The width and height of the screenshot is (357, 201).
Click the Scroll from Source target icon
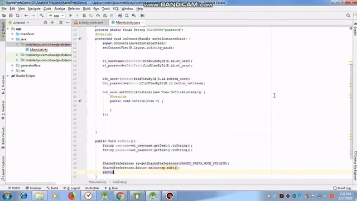tap(45, 22)
